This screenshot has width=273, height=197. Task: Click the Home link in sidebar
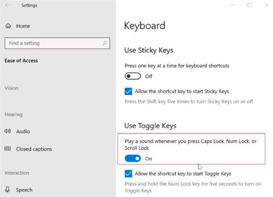tap(23, 26)
